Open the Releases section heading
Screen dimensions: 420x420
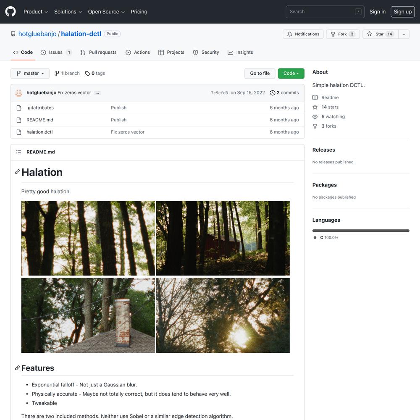[323, 150]
